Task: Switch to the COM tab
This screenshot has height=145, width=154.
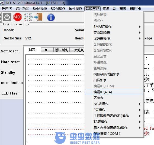Action: [47, 50]
